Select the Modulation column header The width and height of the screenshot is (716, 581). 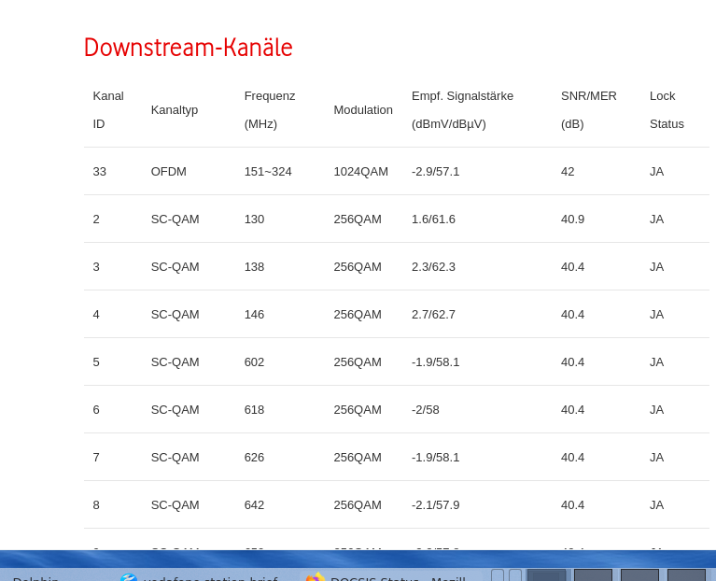(x=363, y=110)
